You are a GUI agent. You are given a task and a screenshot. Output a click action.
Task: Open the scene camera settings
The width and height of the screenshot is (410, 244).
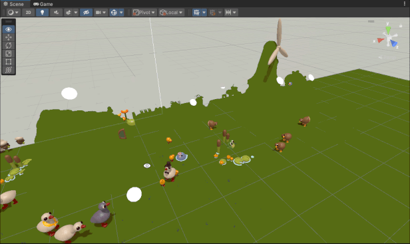click(101, 12)
